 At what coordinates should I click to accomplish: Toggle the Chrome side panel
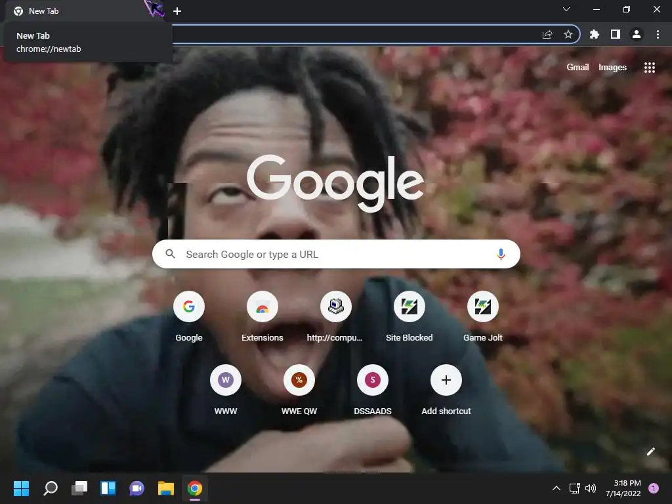click(616, 34)
